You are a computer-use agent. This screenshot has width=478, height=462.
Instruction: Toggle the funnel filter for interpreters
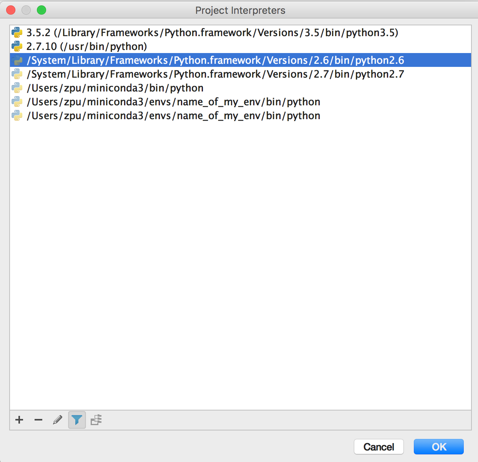[77, 420]
